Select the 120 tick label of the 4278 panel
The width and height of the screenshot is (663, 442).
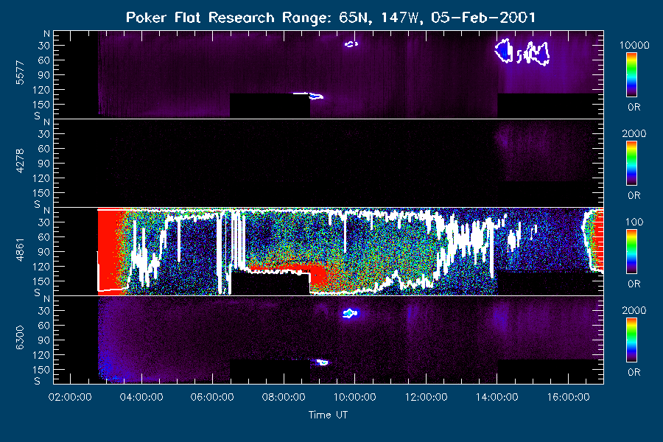click(x=41, y=178)
